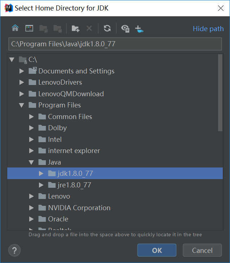Click the tree vertical scrollbar thumb

coord(220,93)
